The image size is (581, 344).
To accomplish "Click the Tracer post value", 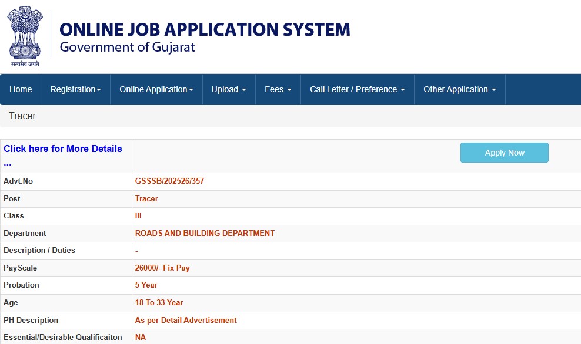I will [x=146, y=198].
